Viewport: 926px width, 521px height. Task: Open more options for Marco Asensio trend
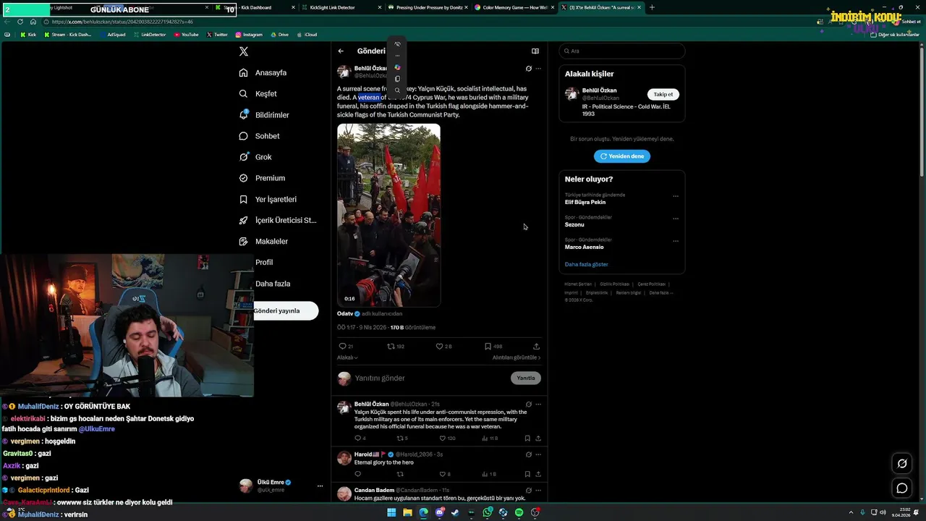pos(676,241)
